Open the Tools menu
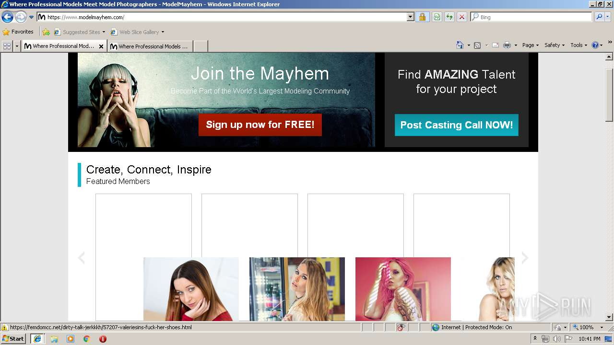 click(x=579, y=45)
